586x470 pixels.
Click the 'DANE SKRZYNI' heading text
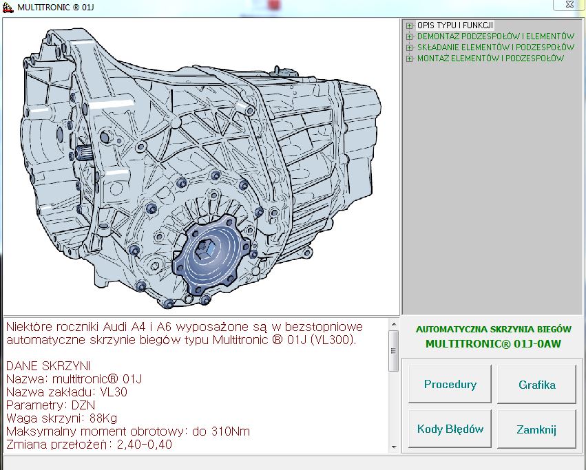[x=48, y=366]
